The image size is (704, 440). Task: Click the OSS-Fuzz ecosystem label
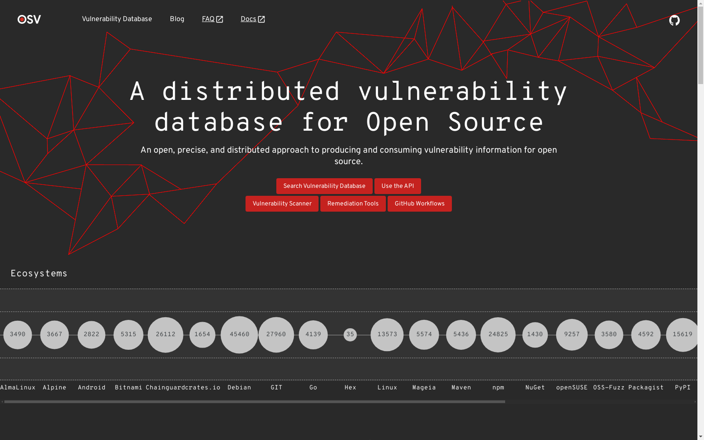[609, 388]
